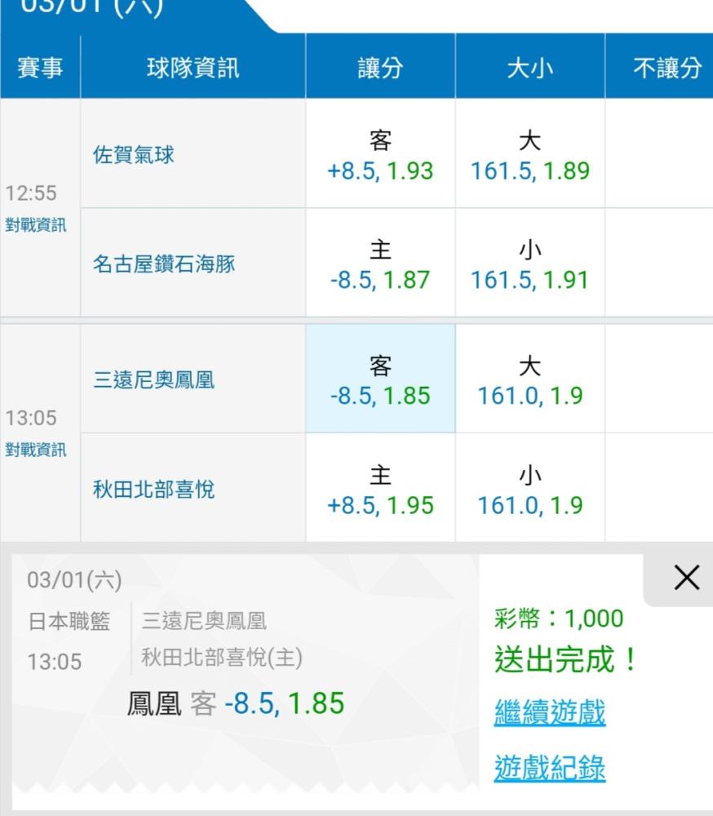Pick under 161.5 at 1.91

(x=529, y=264)
